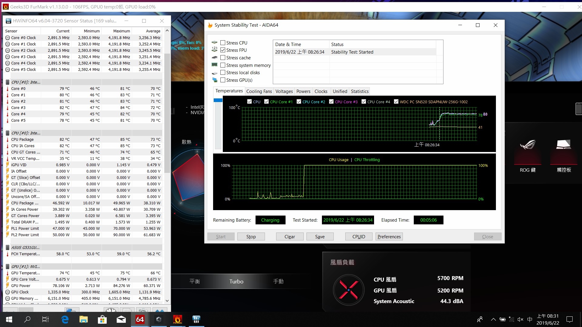Click the HWiNFO64 title bar icon
The height and width of the screenshot is (327, 582).
(x=8, y=21)
